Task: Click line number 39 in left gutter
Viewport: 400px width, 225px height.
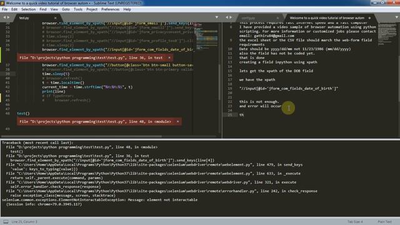Action: tap(7, 74)
